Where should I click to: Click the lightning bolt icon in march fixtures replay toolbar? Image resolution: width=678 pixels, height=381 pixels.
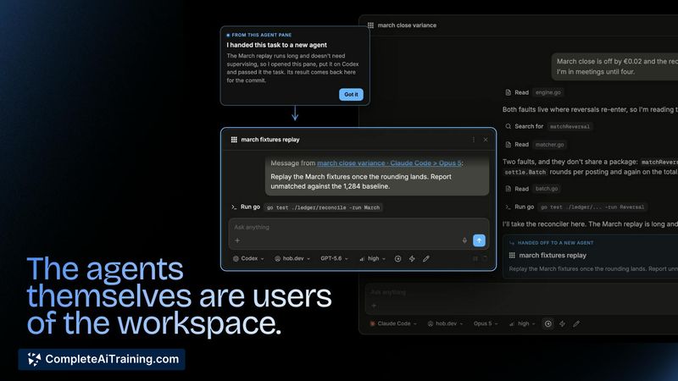412,258
